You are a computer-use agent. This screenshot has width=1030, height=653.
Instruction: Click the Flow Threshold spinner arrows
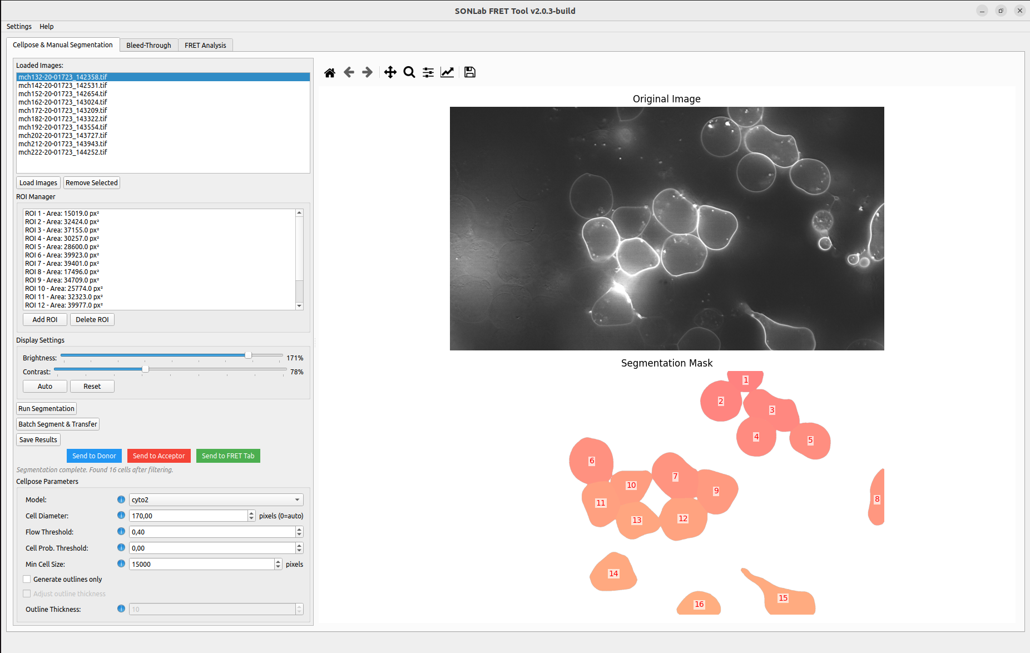(x=299, y=532)
